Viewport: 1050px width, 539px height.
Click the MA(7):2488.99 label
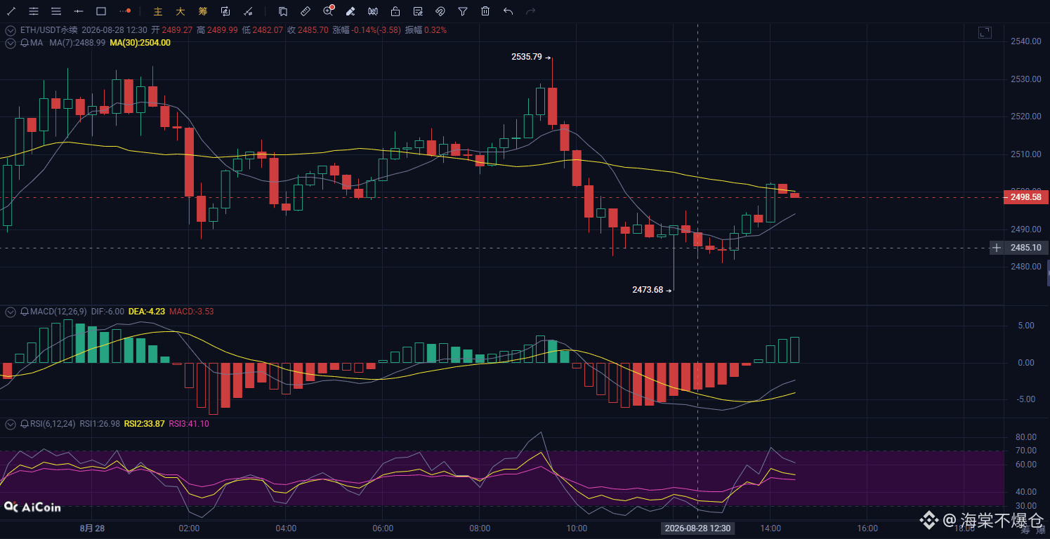(78, 43)
